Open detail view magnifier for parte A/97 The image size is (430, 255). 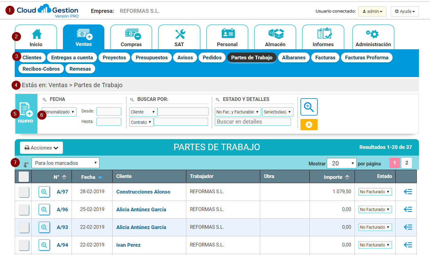[x=44, y=192]
